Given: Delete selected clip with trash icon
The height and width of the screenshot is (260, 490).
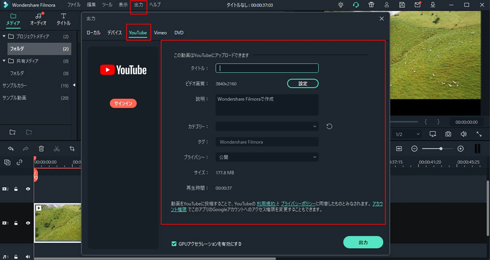Looking at the screenshot, I should [41, 149].
